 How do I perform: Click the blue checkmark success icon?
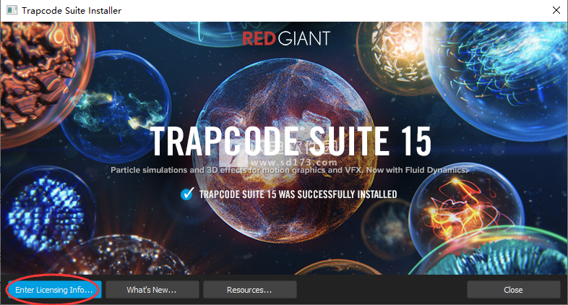pos(188,194)
